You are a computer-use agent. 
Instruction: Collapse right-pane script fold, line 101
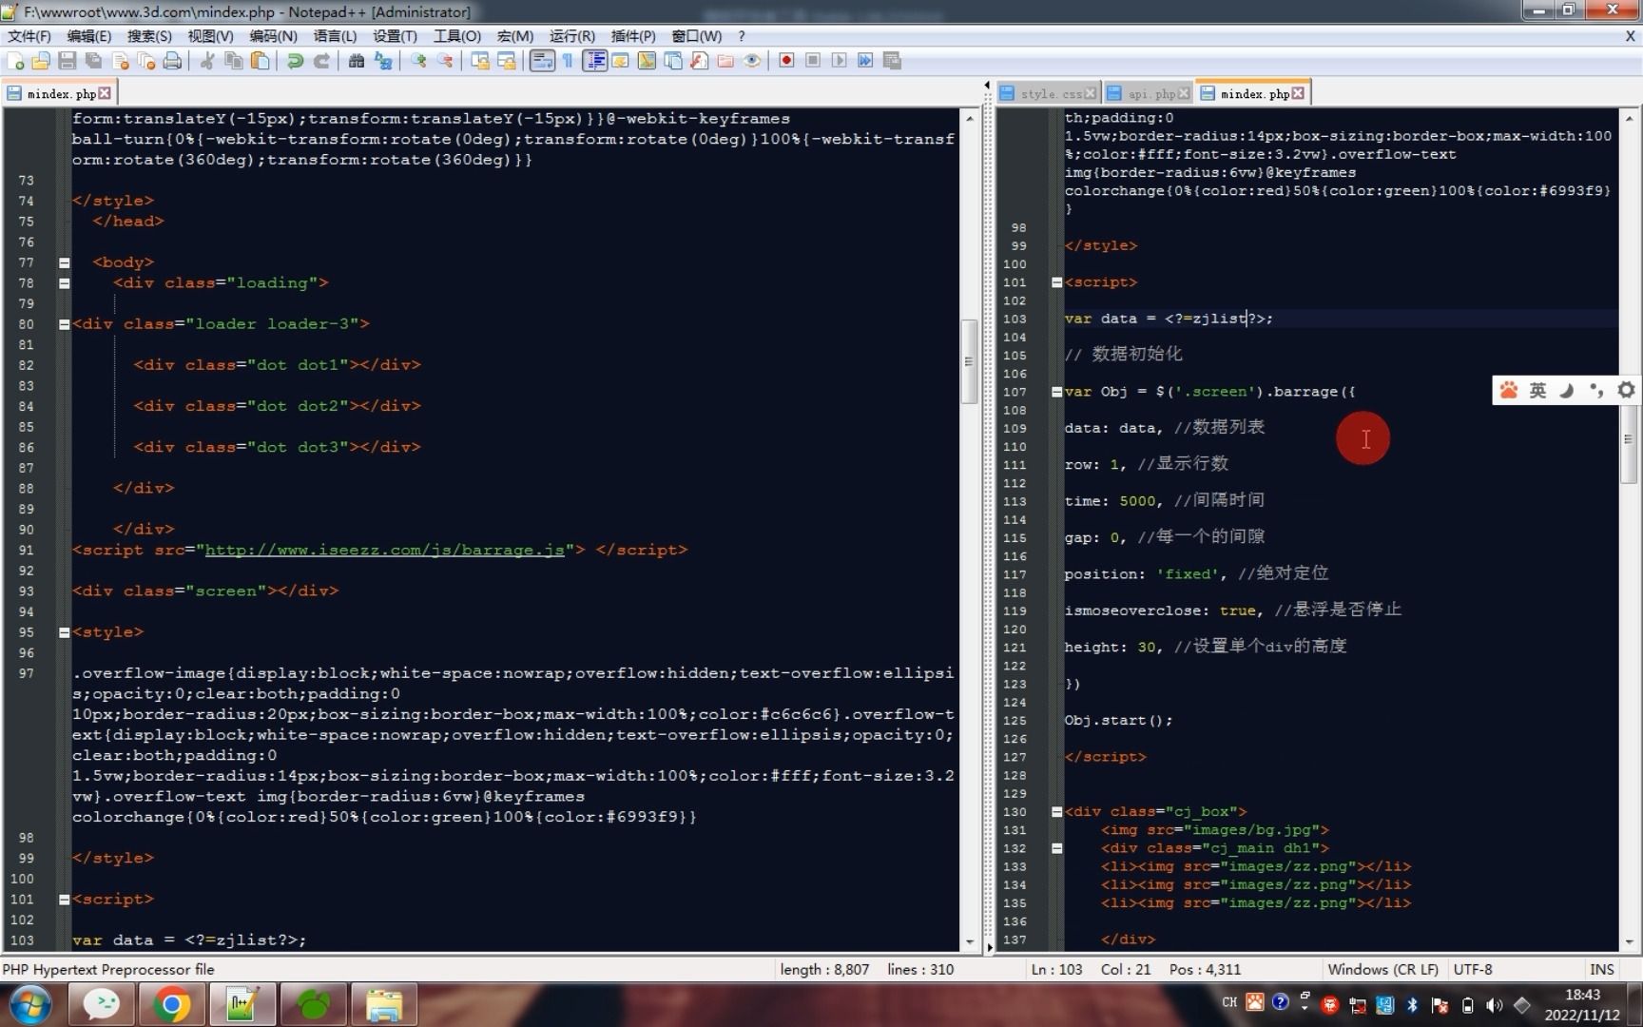(x=1056, y=282)
